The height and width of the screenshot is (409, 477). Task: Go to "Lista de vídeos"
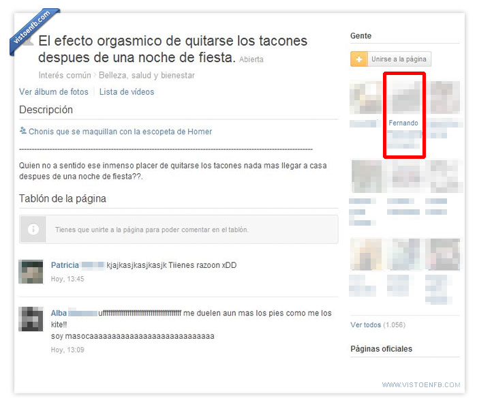[x=127, y=92]
